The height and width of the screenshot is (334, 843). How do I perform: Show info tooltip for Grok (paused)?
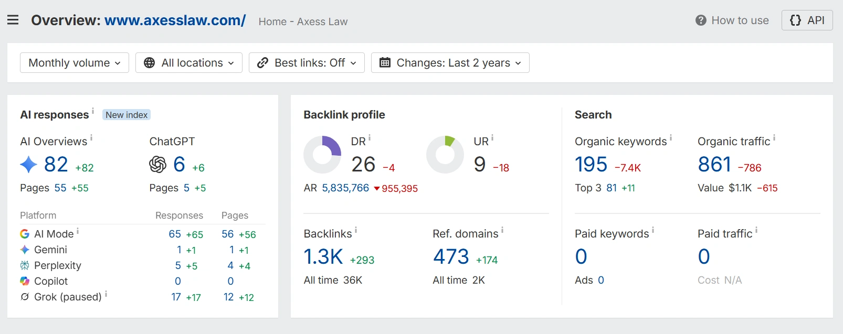click(106, 294)
